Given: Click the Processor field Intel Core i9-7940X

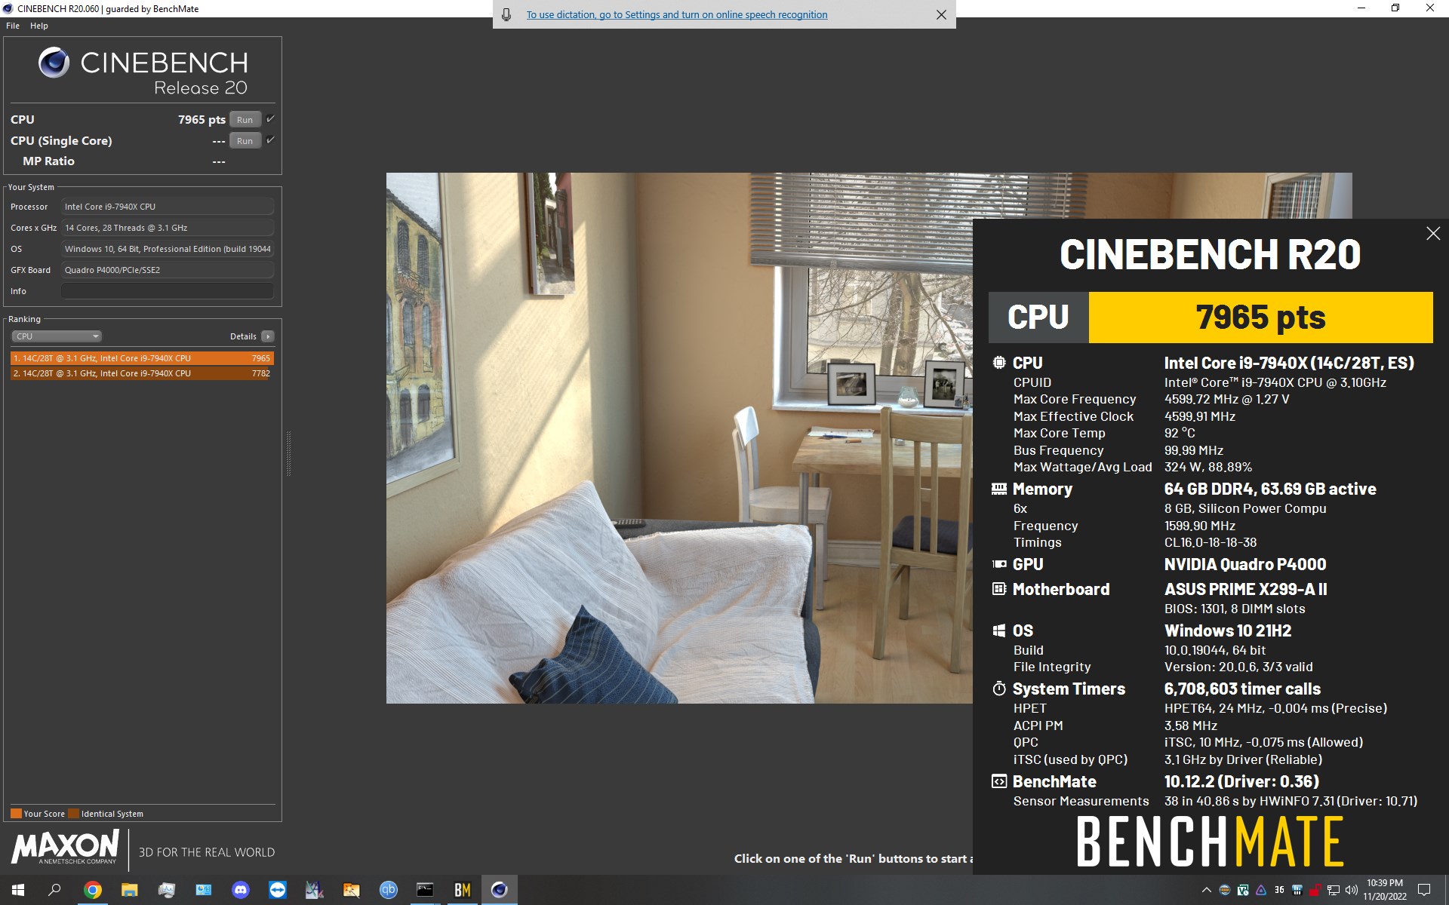Looking at the screenshot, I should pyautogui.click(x=168, y=207).
